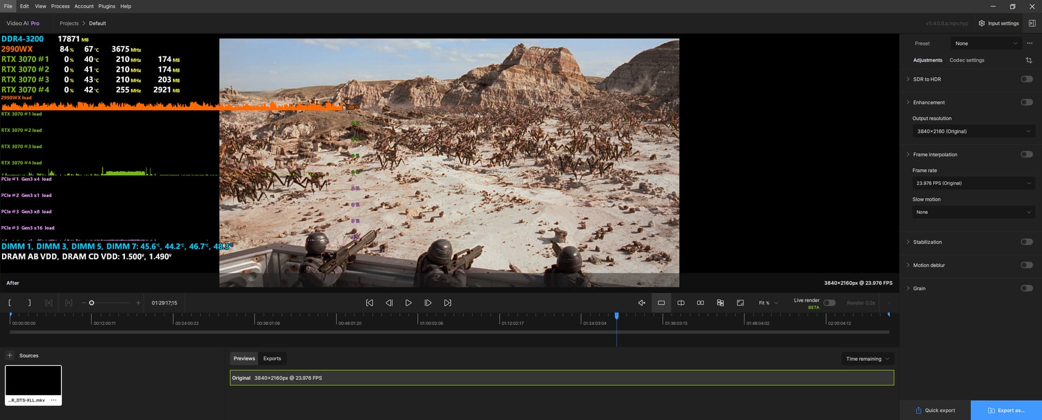Jump to the start of the video
This screenshot has width=1042, height=420.
pyautogui.click(x=369, y=303)
